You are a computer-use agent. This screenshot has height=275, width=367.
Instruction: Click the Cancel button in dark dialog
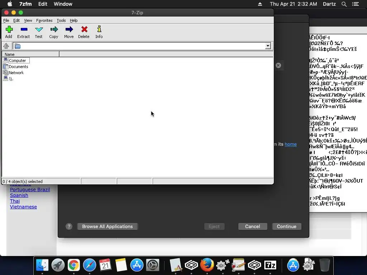[253, 226]
